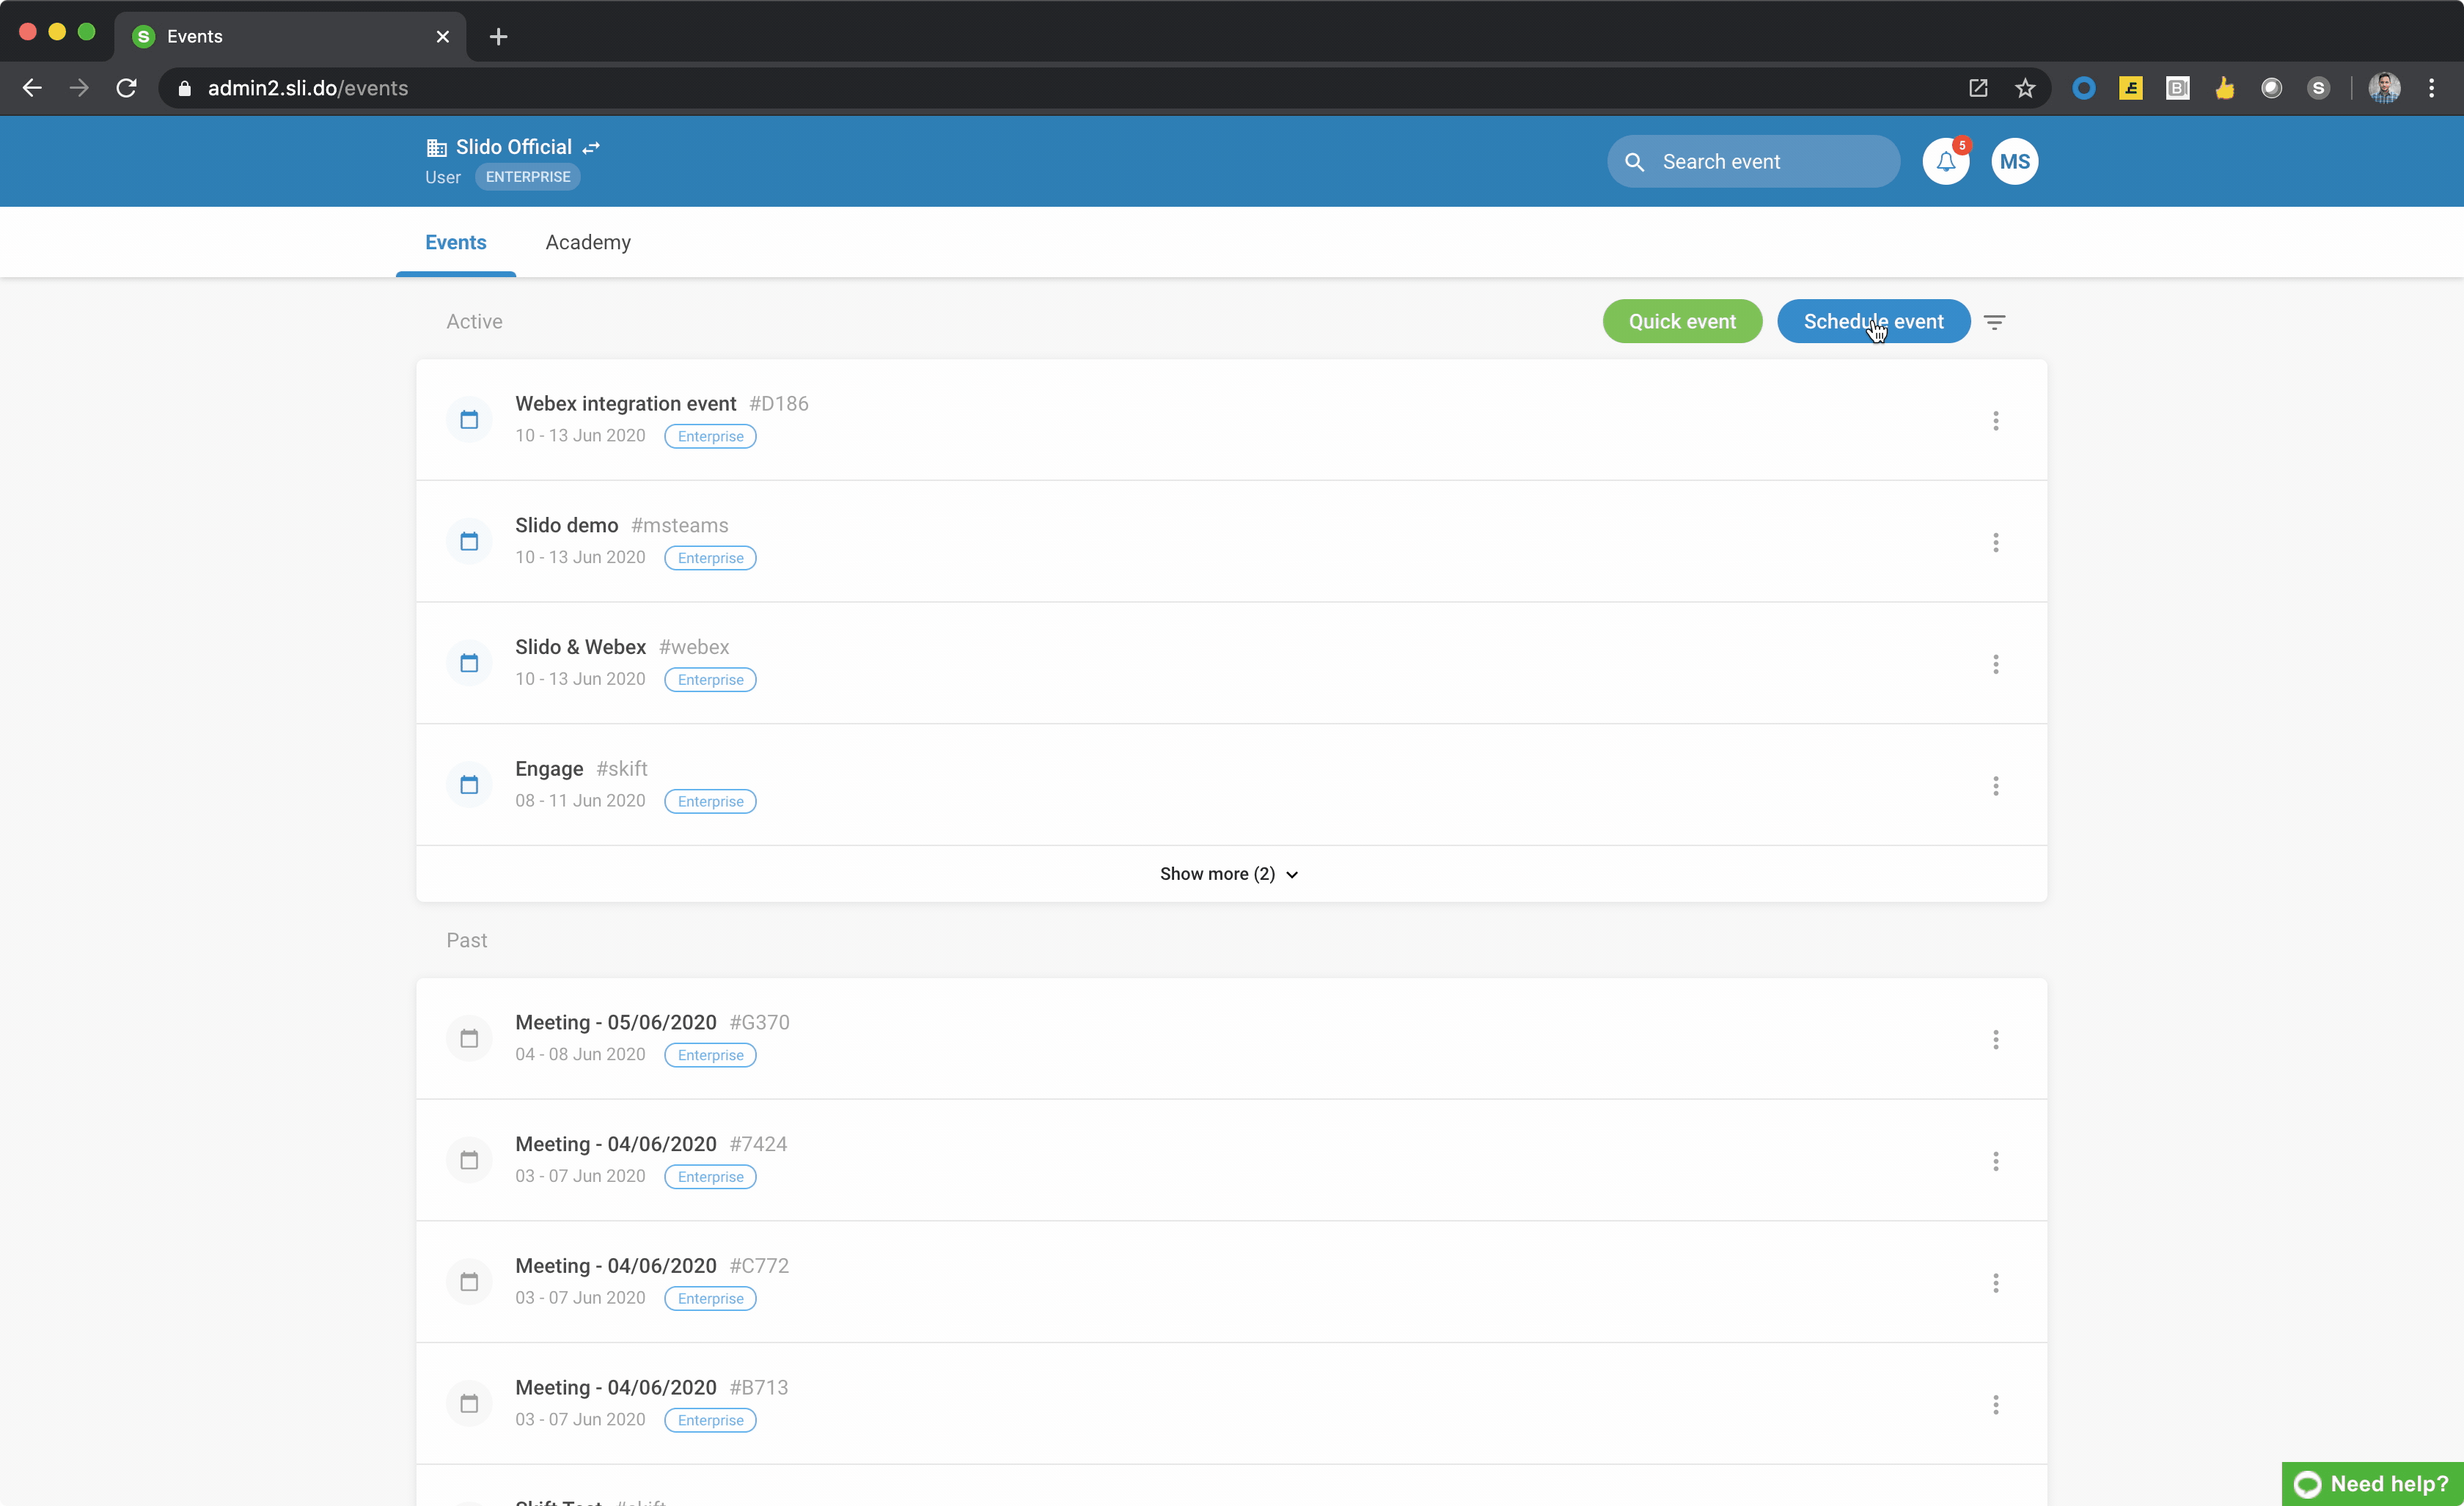
Task: Reload the page in the browser
Action: 126,88
